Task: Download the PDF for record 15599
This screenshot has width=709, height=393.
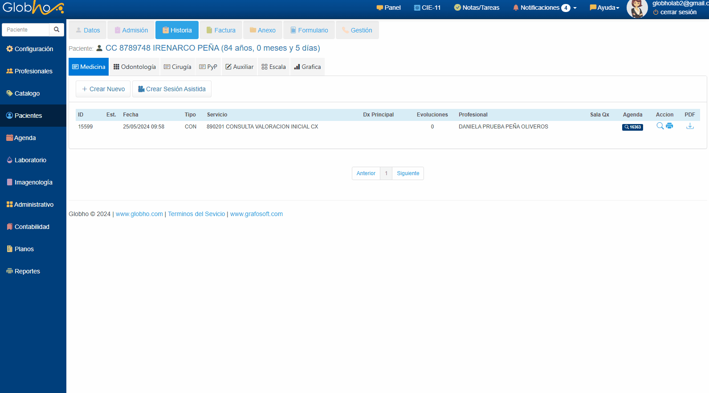Action: (690, 126)
